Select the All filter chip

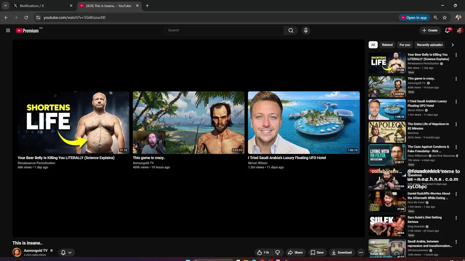click(x=373, y=45)
